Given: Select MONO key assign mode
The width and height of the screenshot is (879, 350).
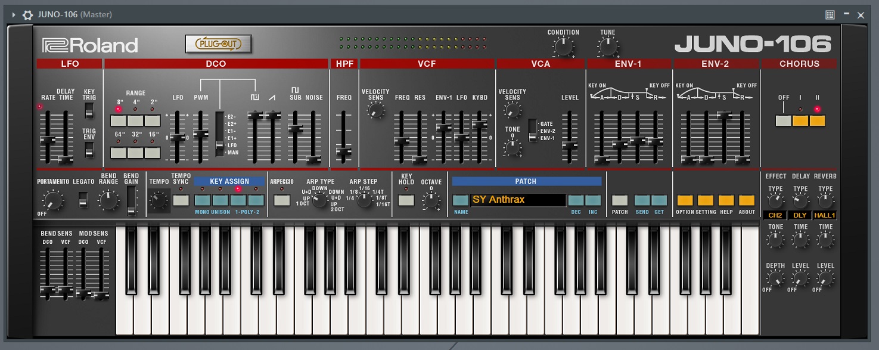Looking at the screenshot, I should pyautogui.click(x=203, y=200).
